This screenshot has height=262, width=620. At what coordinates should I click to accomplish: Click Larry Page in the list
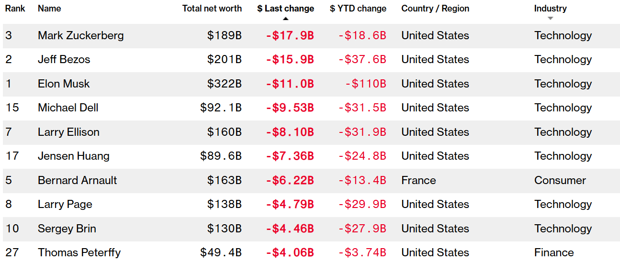point(65,205)
